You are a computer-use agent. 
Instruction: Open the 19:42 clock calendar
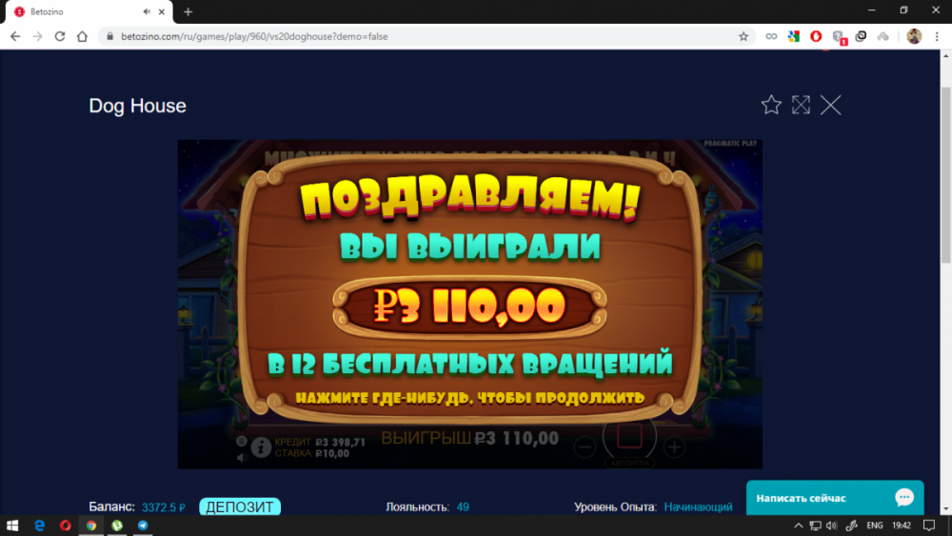tap(902, 526)
